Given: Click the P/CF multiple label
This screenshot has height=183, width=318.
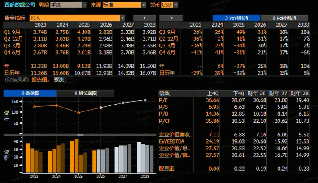Looking at the screenshot, I should coord(165,121).
